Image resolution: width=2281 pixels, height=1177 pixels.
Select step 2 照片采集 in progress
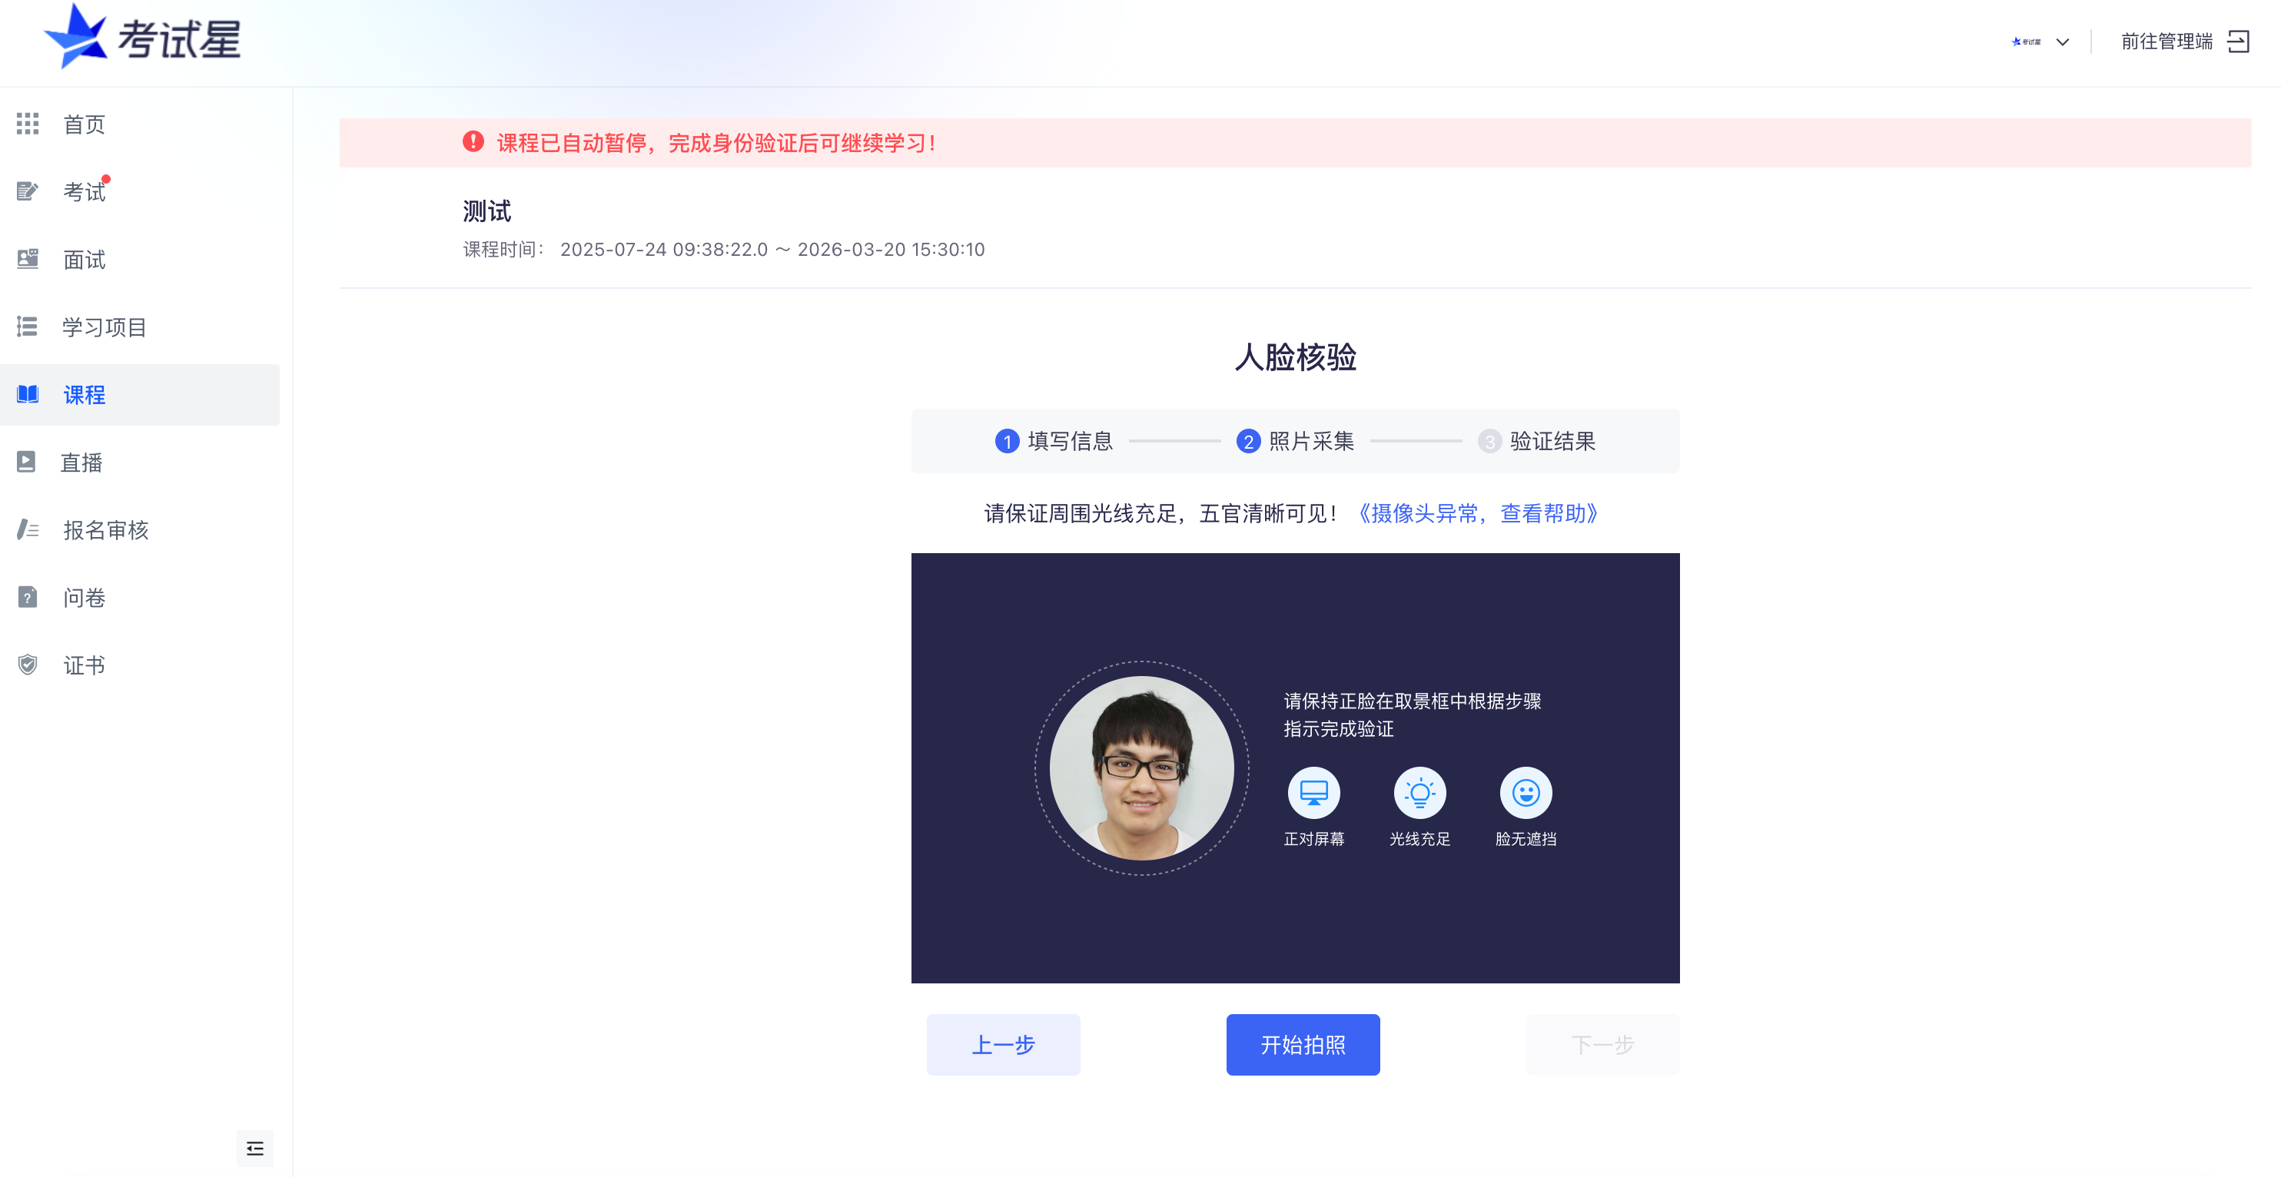point(1296,442)
